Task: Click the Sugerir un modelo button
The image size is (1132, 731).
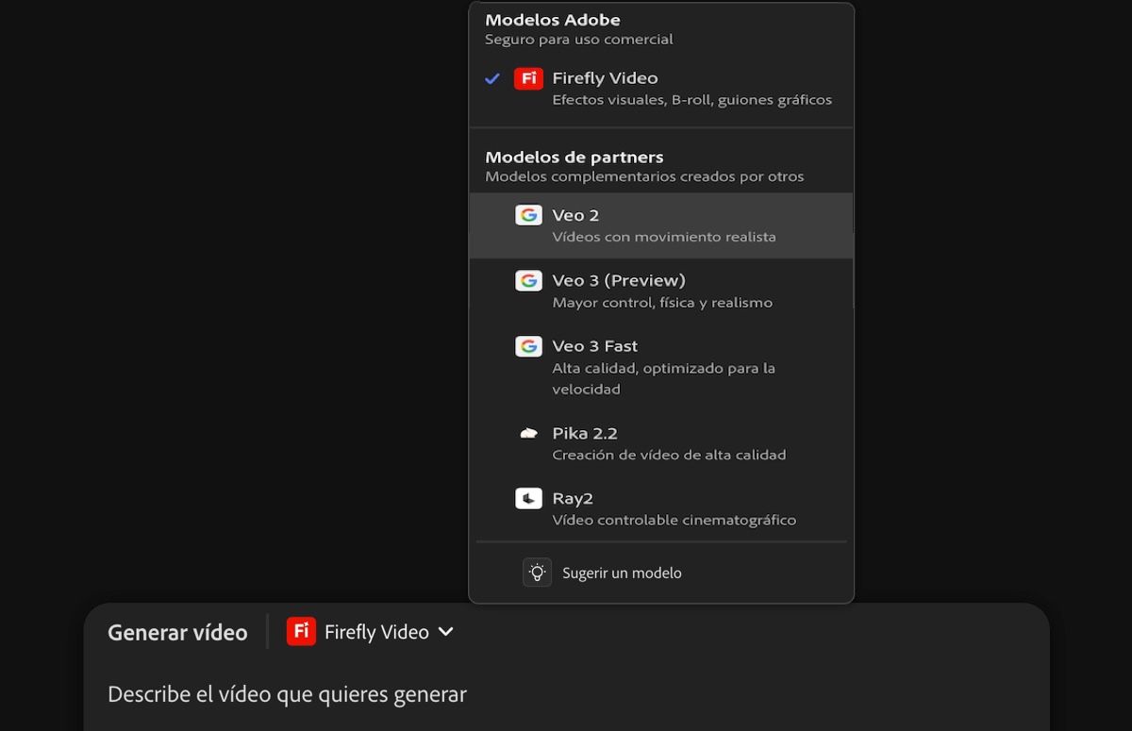Action: click(604, 573)
